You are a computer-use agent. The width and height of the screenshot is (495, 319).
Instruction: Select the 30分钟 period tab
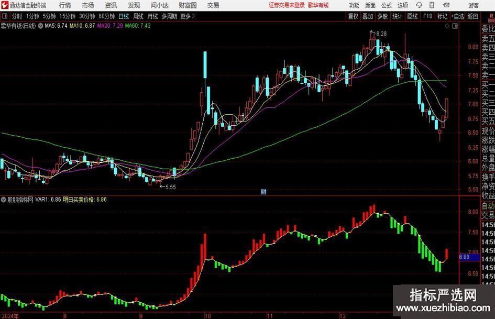(87, 16)
